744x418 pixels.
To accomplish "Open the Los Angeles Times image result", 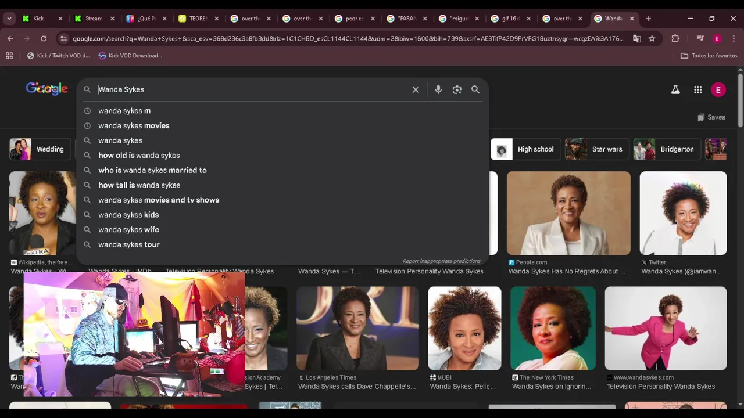I will pos(357,328).
